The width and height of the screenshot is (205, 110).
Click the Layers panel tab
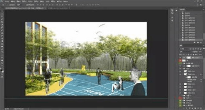click(181, 45)
